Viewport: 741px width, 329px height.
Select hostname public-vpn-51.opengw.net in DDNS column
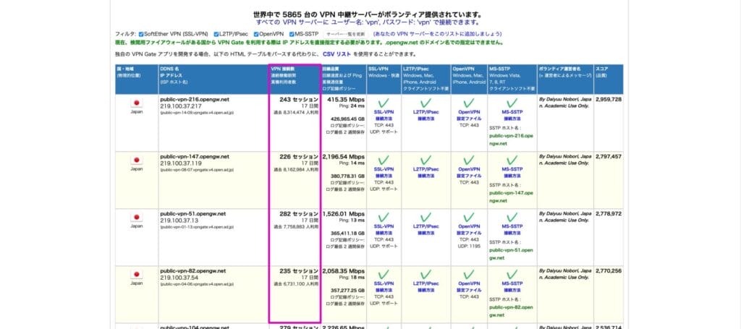coord(192,214)
